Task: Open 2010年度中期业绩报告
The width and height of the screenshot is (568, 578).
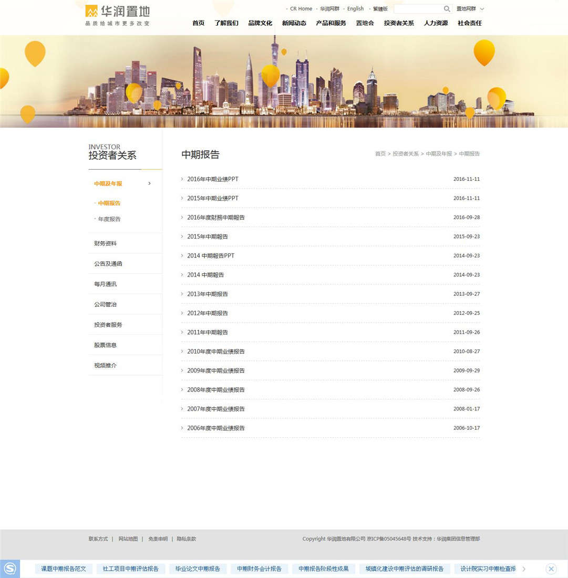Action: coord(216,352)
